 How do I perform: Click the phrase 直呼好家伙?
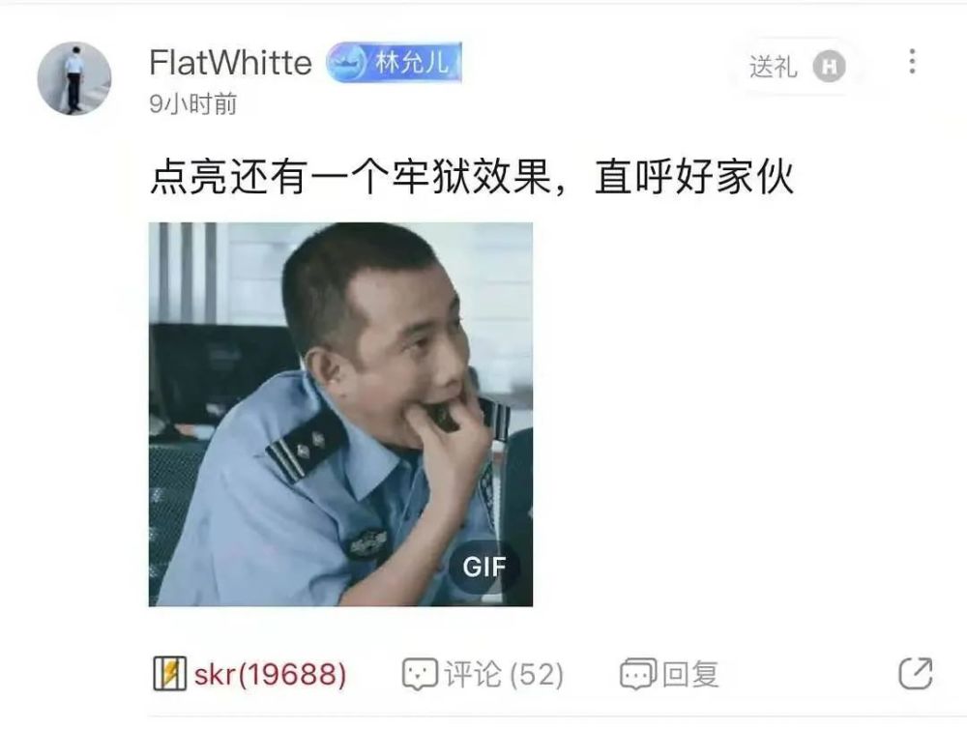coord(694,178)
